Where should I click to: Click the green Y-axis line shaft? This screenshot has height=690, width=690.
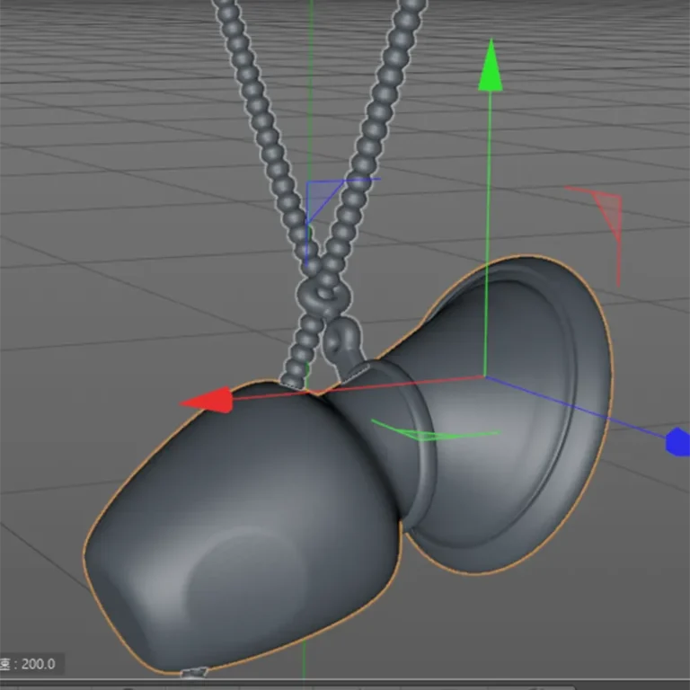(x=488, y=234)
